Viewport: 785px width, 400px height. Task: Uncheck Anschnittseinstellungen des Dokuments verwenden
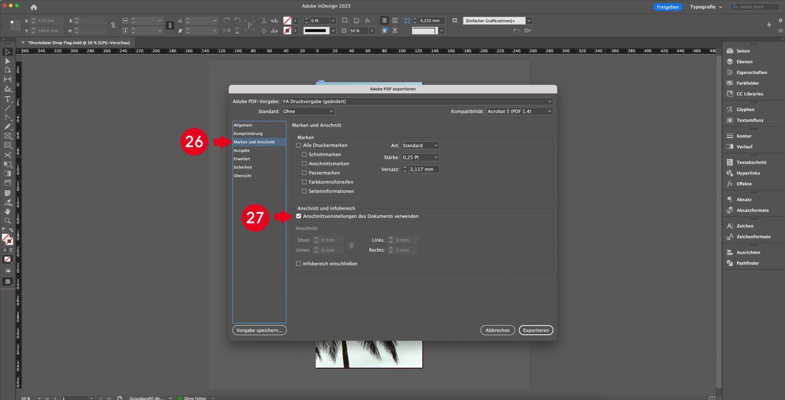[299, 216]
